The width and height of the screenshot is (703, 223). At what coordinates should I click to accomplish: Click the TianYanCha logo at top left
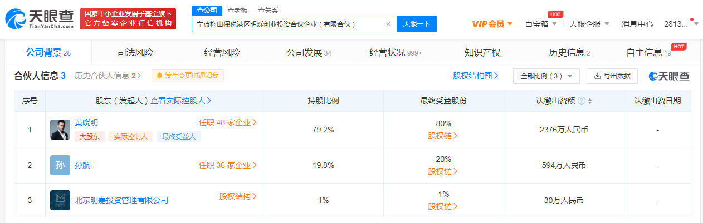click(39, 19)
